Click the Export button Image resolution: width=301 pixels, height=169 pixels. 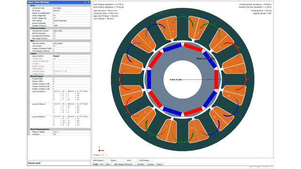114,160
